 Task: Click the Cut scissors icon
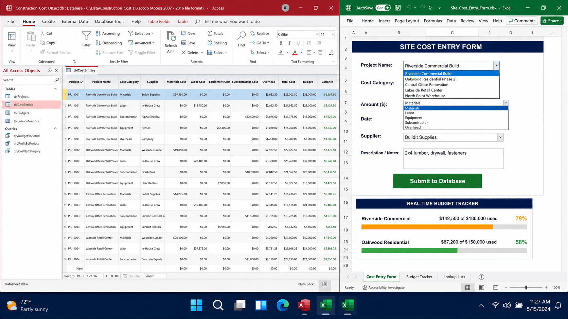click(42, 33)
